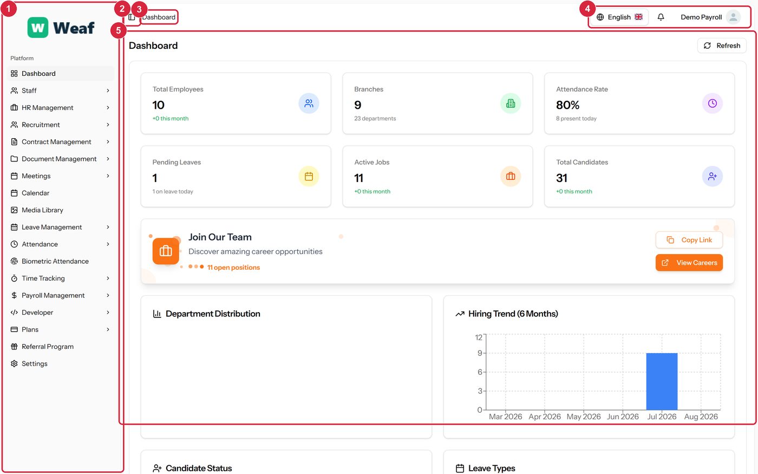The image size is (758, 474).
Task: Expand the Leave Management chevron
Action: pos(108,227)
